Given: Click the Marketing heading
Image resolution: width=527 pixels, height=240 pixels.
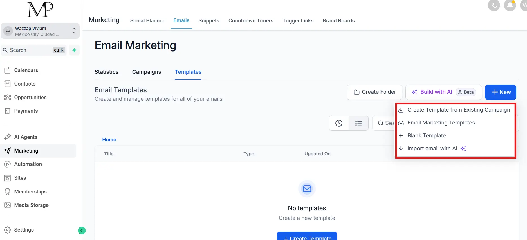Looking at the screenshot, I should (x=104, y=20).
